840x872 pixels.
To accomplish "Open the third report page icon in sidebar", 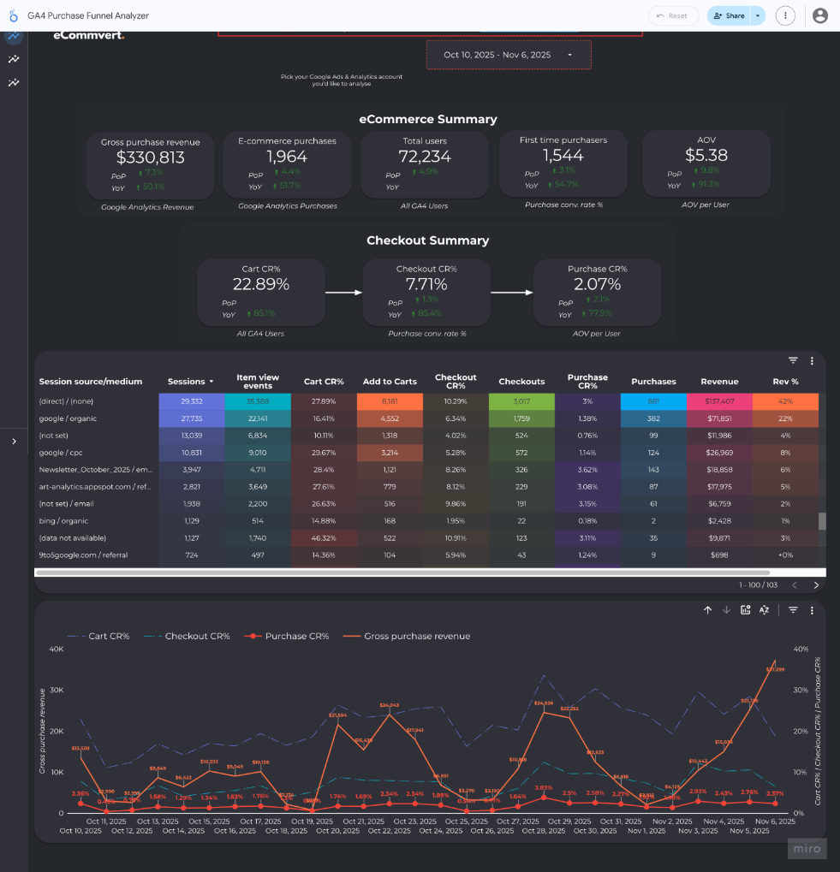I will point(14,82).
